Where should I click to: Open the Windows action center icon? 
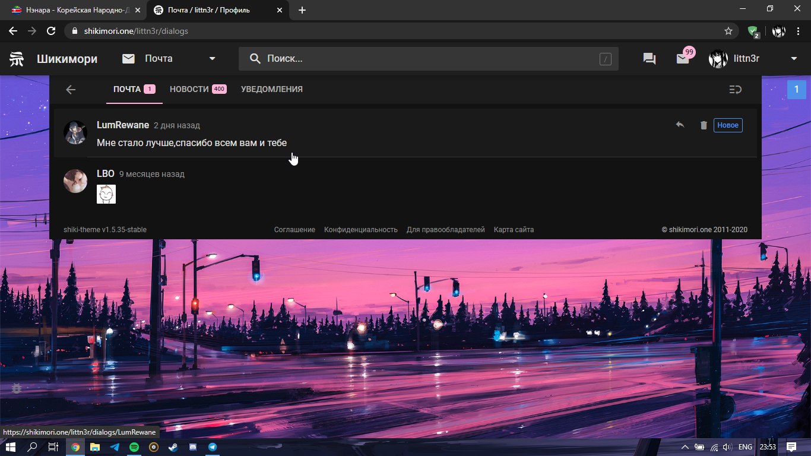(x=791, y=447)
